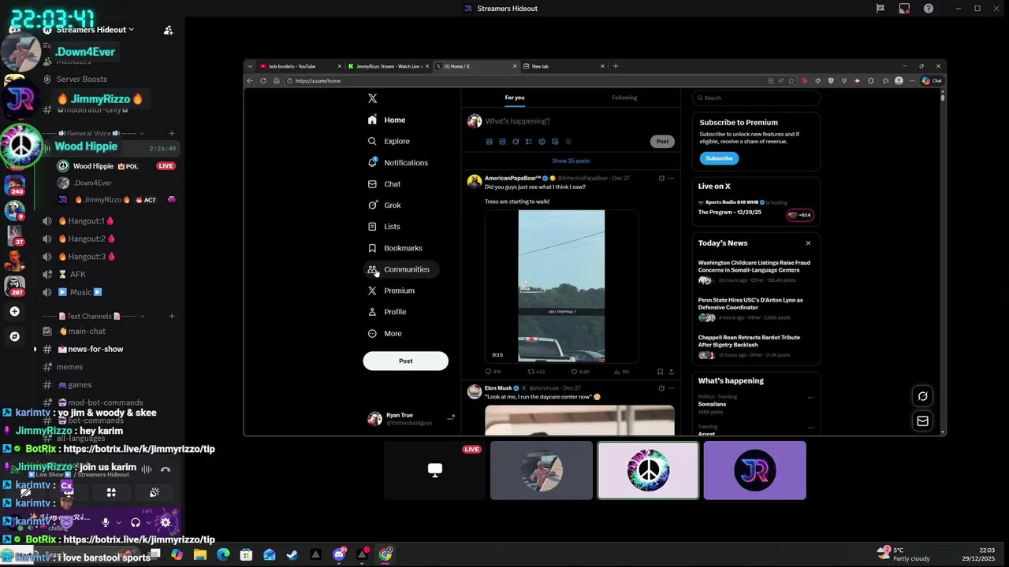Open more options on the Elon Musk post
Viewport: 1009px width, 567px height.
pyautogui.click(x=672, y=388)
